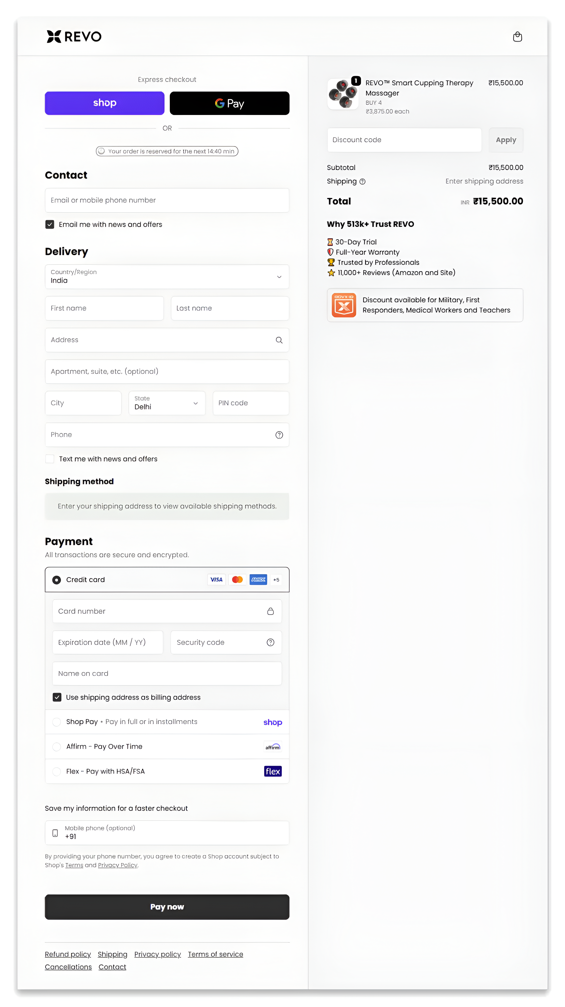Click the cupping massager product thumbnail
Image resolution: width=565 pixels, height=1007 pixels.
(x=343, y=94)
